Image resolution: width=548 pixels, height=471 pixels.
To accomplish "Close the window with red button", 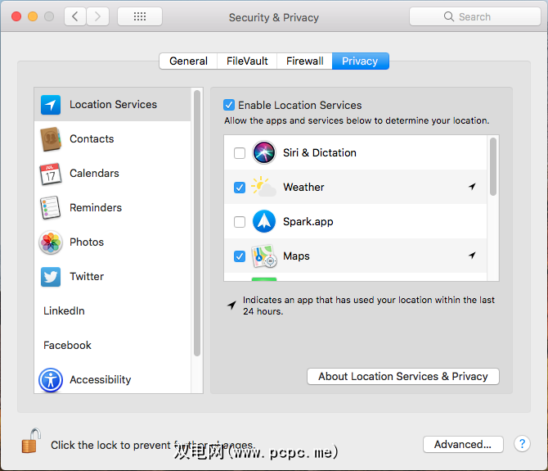I will (16, 16).
